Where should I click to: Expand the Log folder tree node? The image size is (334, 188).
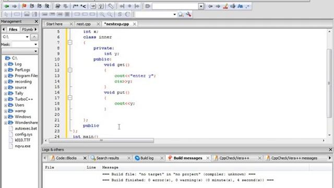[x=6, y=64]
